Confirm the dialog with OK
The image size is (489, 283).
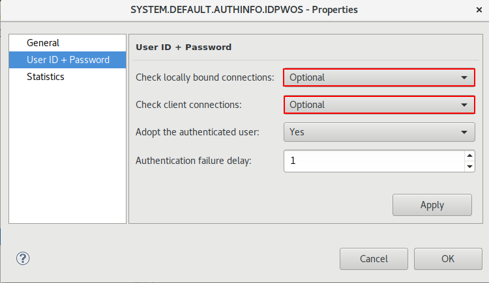(448, 259)
